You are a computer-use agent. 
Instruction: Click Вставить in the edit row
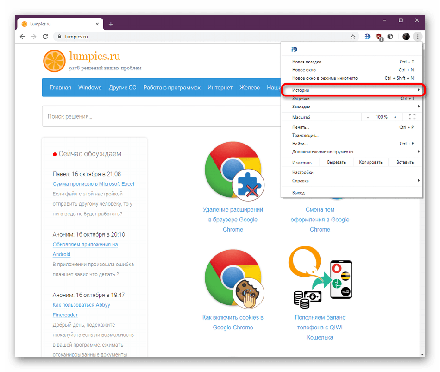(x=405, y=162)
